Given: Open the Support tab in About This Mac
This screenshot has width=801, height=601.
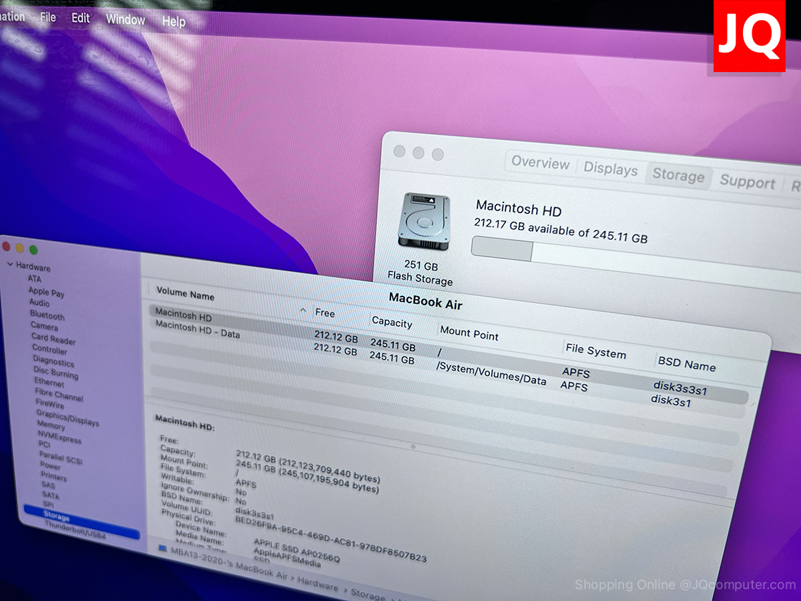Looking at the screenshot, I should [x=747, y=182].
